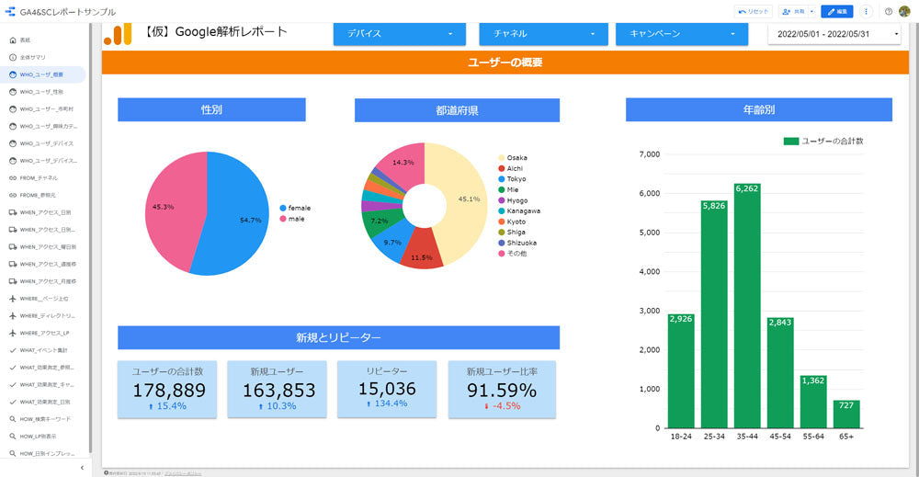Open the three-dot more options menu

866,11
